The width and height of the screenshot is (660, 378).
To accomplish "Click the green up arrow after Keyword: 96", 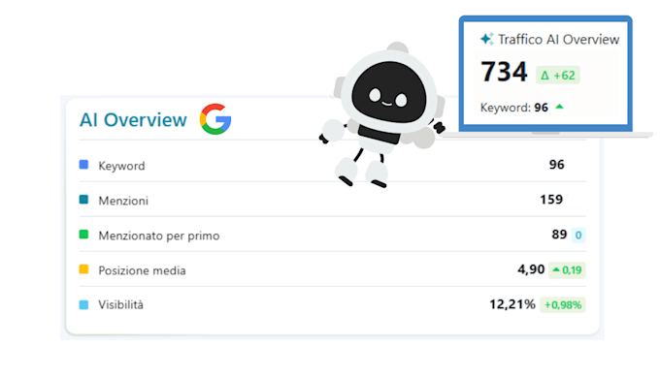I will 559,107.
